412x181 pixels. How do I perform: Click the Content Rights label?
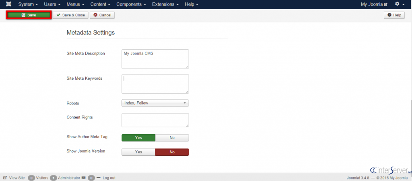tap(80, 117)
